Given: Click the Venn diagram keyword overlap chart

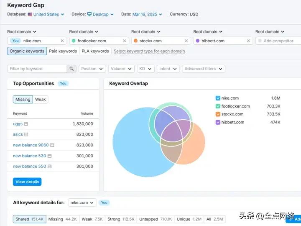Looking at the screenshot, I should point(159,140).
